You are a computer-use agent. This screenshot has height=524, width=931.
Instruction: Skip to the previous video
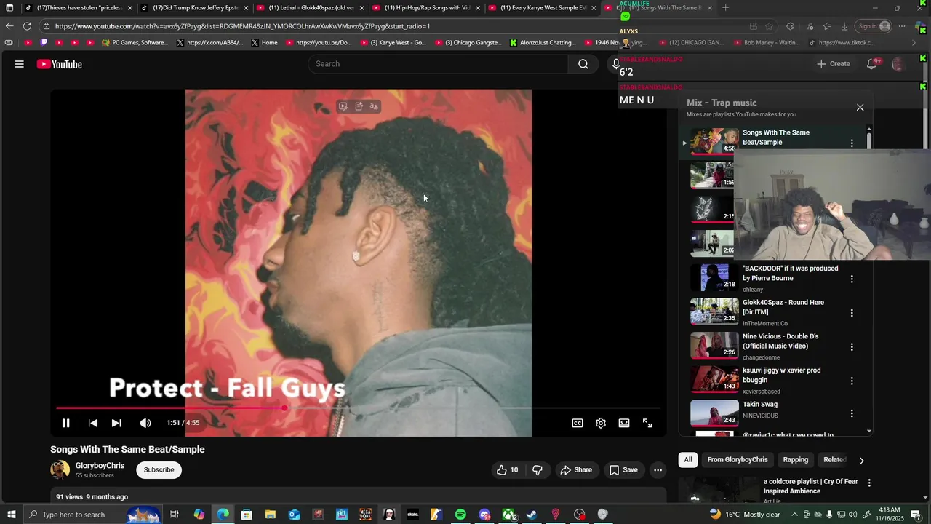[92, 423]
